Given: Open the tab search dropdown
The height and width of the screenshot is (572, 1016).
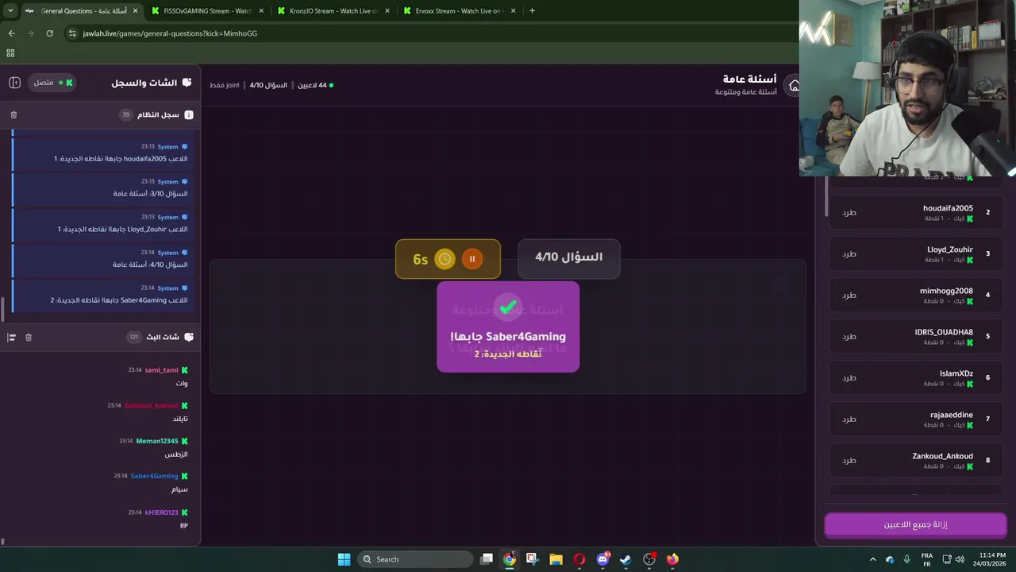Looking at the screenshot, I should tap(10, 11).
